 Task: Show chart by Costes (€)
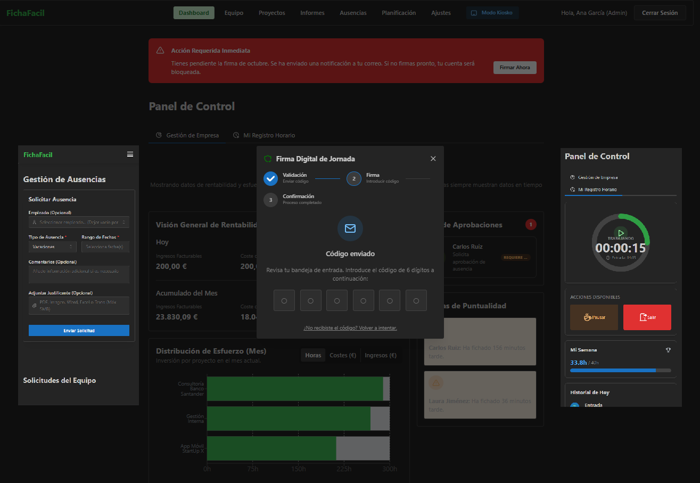(x=343, y=355)
